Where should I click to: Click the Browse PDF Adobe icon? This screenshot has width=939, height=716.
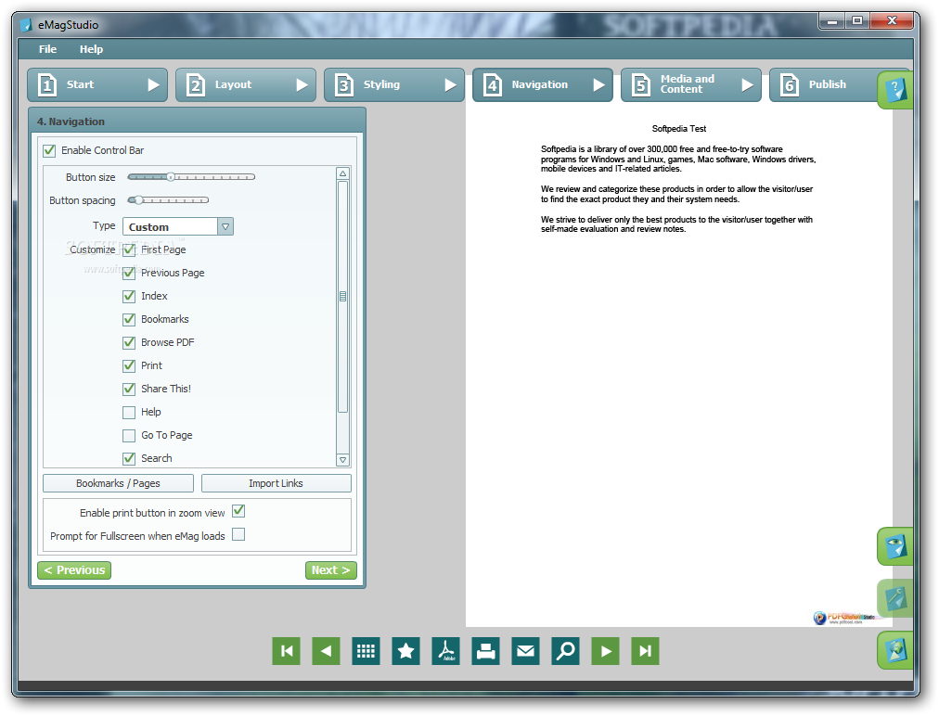coord(445,651)
